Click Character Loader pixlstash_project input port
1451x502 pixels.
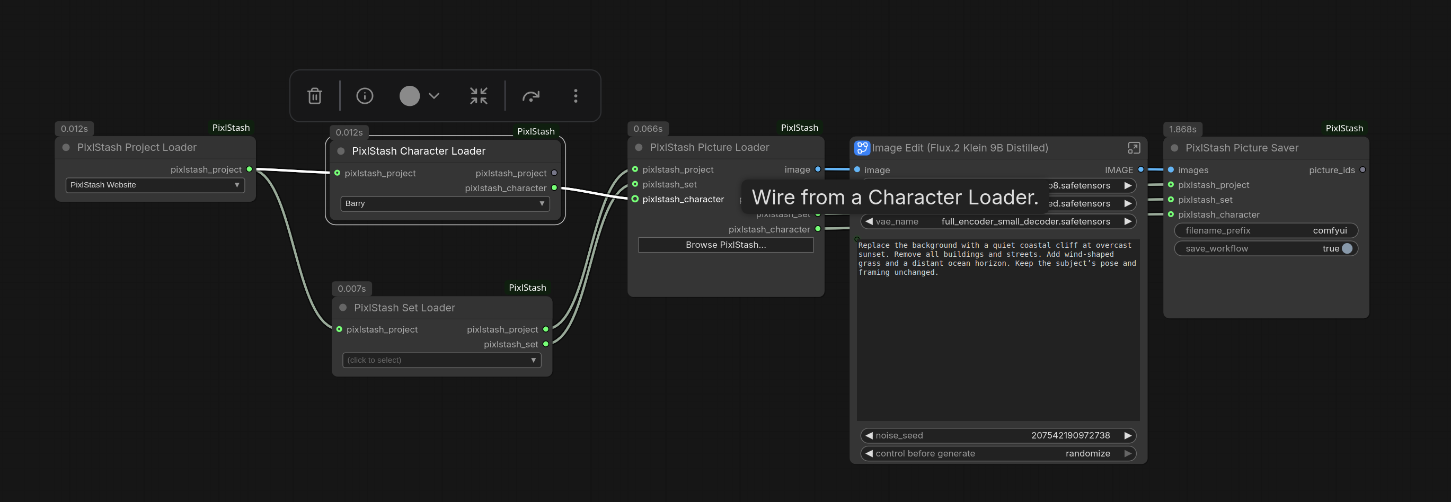[338, 173]
